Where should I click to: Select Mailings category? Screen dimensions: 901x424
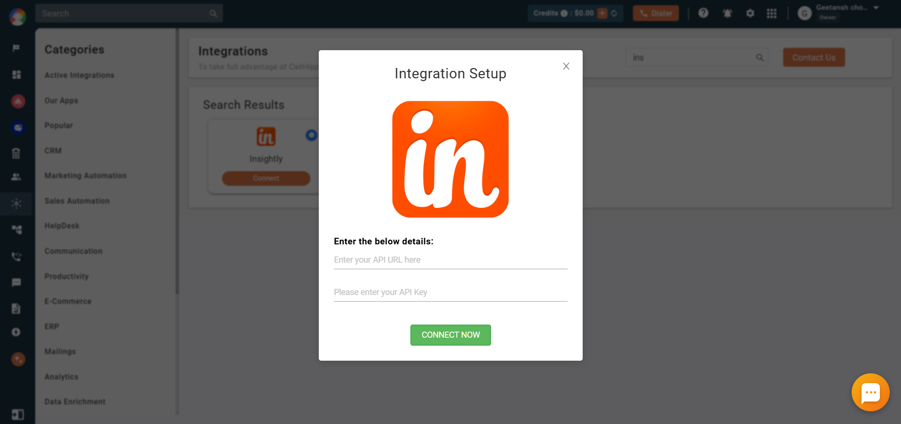pos(60,351)
